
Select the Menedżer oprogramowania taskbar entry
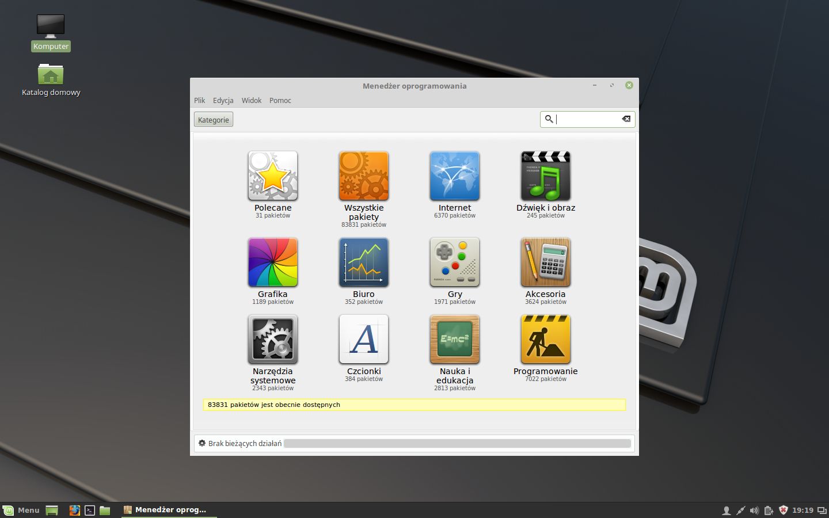coord(169,510)
